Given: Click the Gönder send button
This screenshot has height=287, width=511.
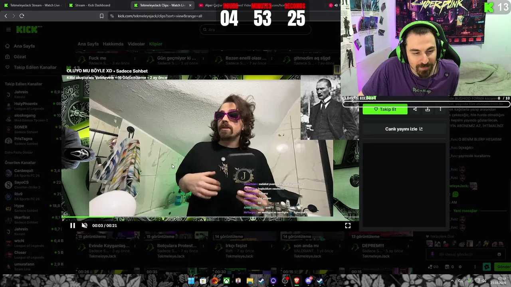Looking at the screenshot, I should [x=503, y=267].
